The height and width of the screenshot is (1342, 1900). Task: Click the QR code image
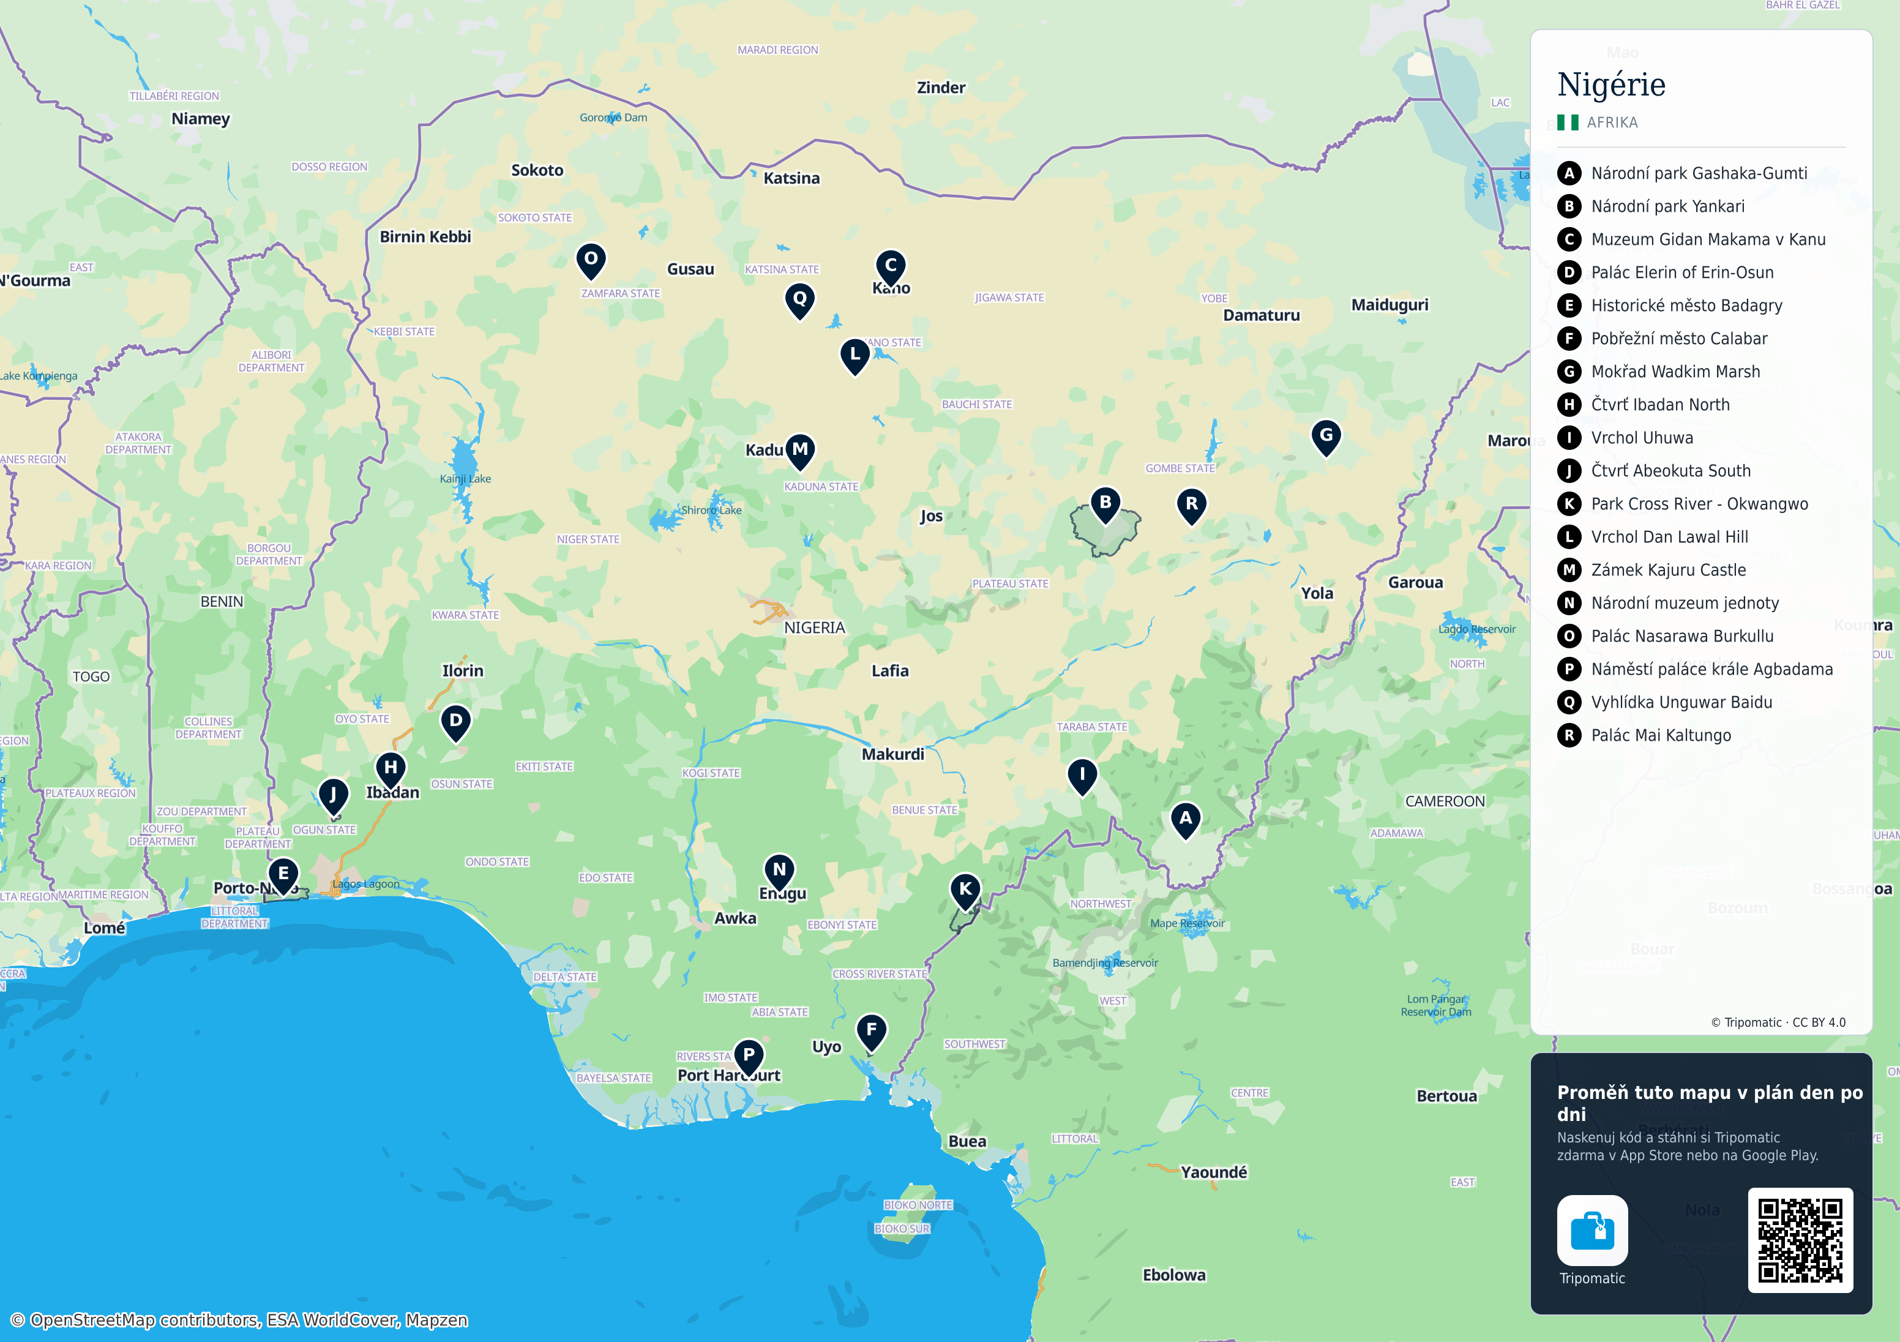tap(1800, 1240)
